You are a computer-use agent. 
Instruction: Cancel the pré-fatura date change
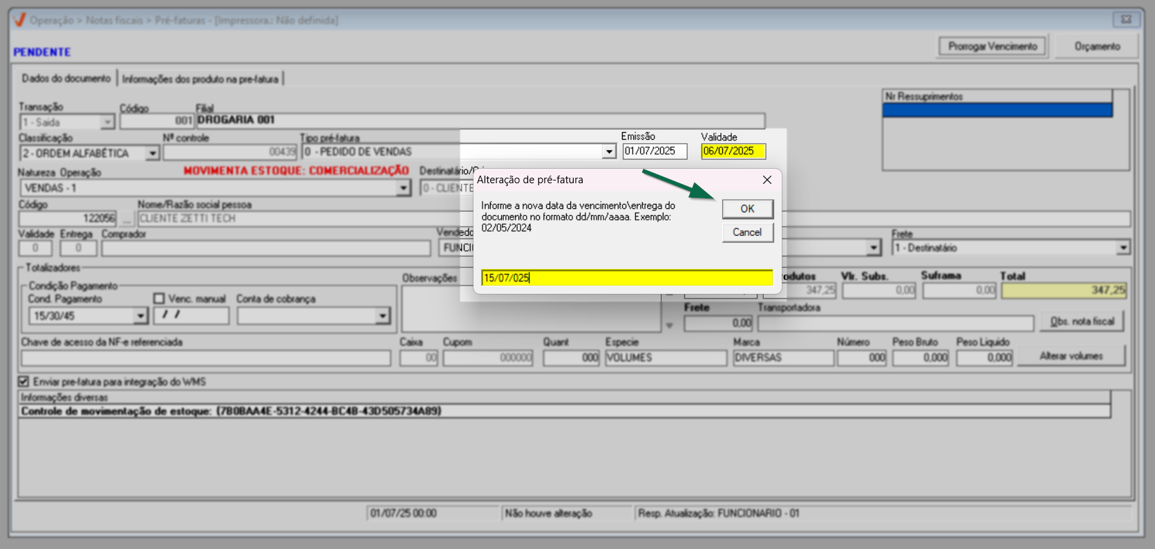coord(747,232)
